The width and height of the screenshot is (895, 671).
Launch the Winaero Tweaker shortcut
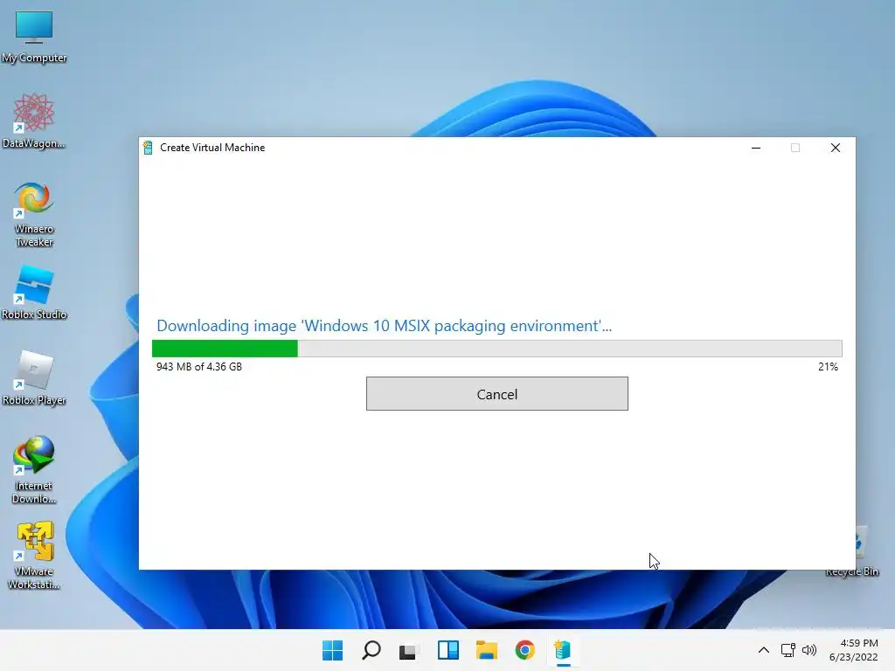tap(34, 215)
